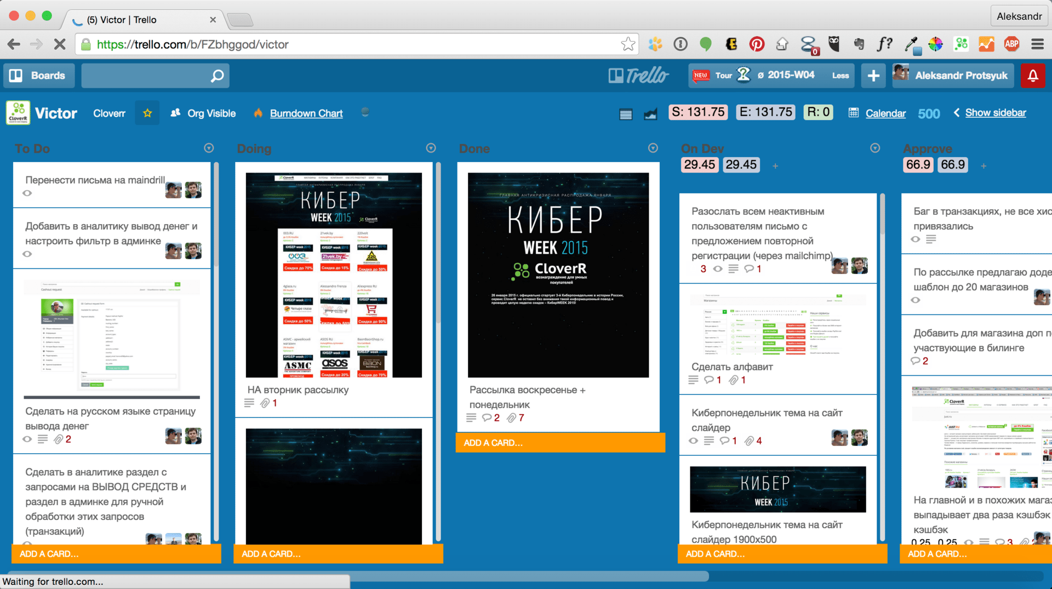Click the Trello logo

coord(638,76)
